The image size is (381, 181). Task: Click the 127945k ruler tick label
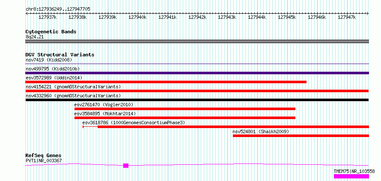tap(287, 17)
